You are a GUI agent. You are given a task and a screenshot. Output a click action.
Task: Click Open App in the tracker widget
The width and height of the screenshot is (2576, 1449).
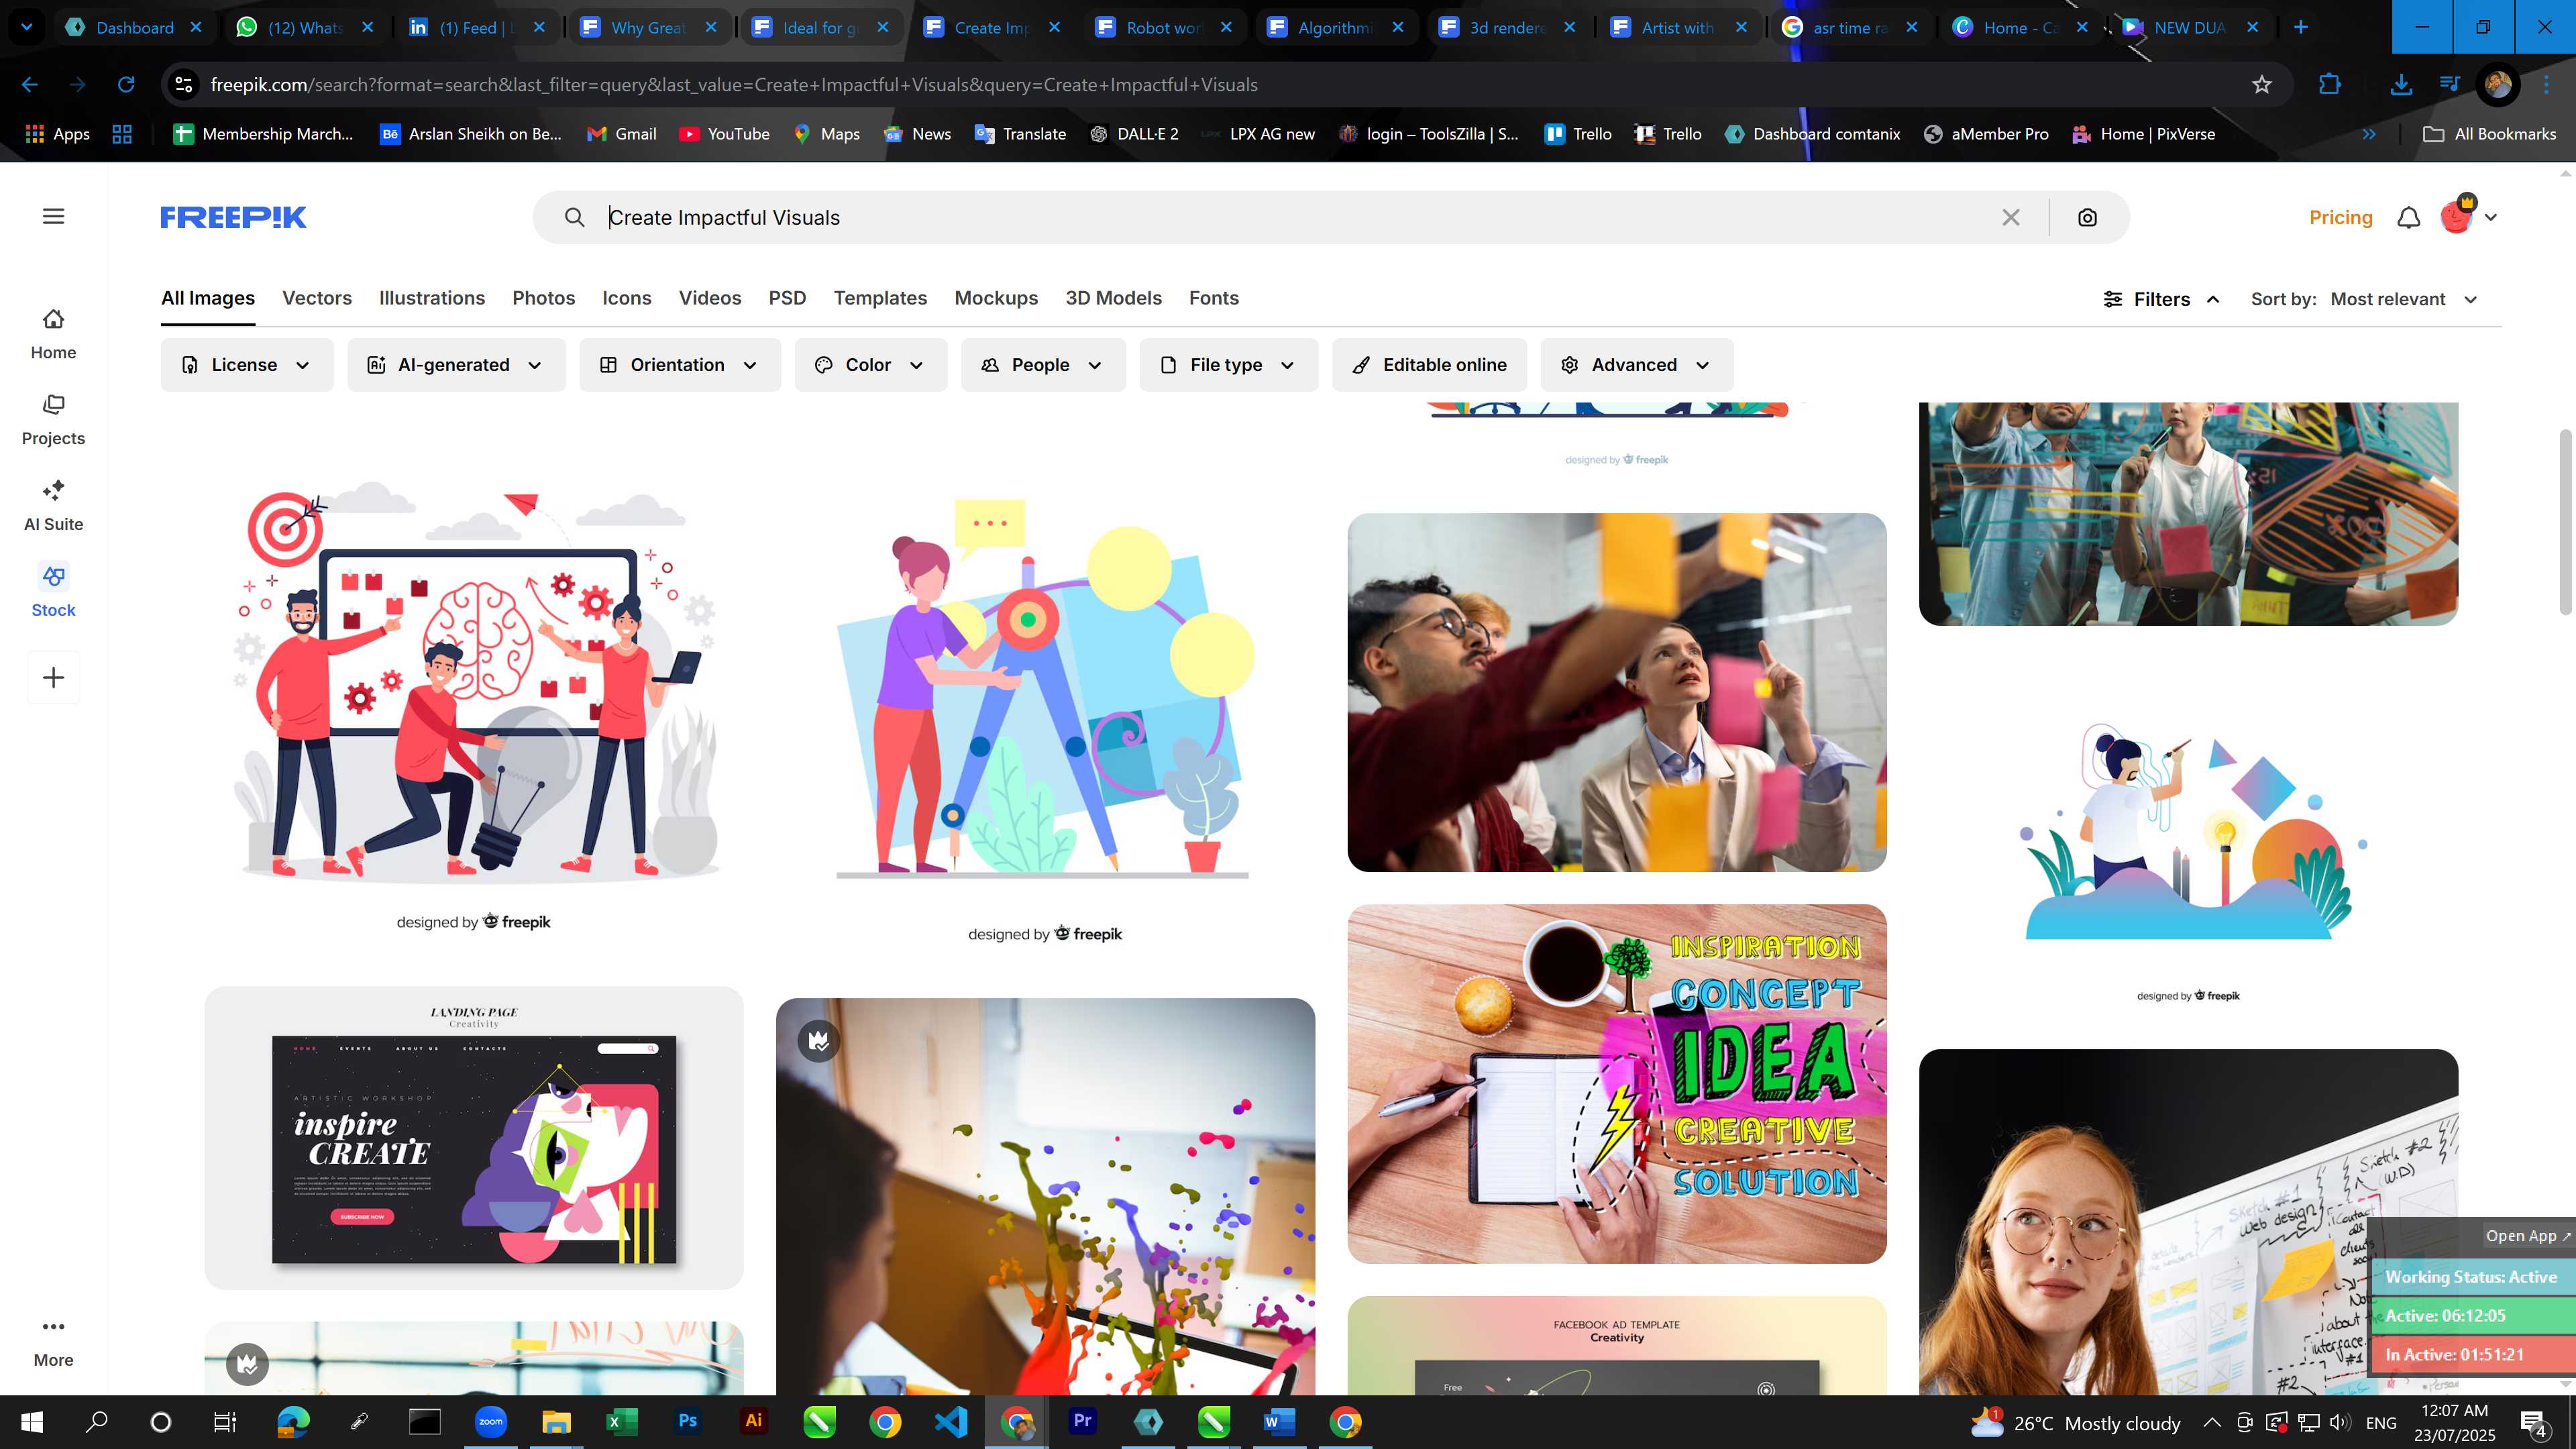[2527, 1236]
